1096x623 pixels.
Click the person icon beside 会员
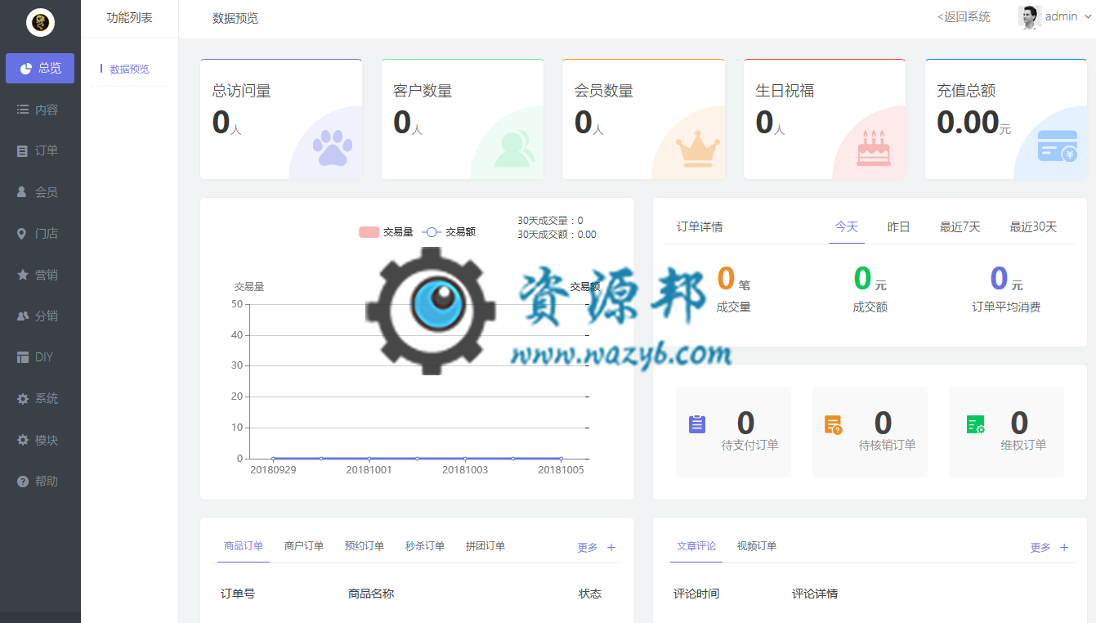[23, 192]
